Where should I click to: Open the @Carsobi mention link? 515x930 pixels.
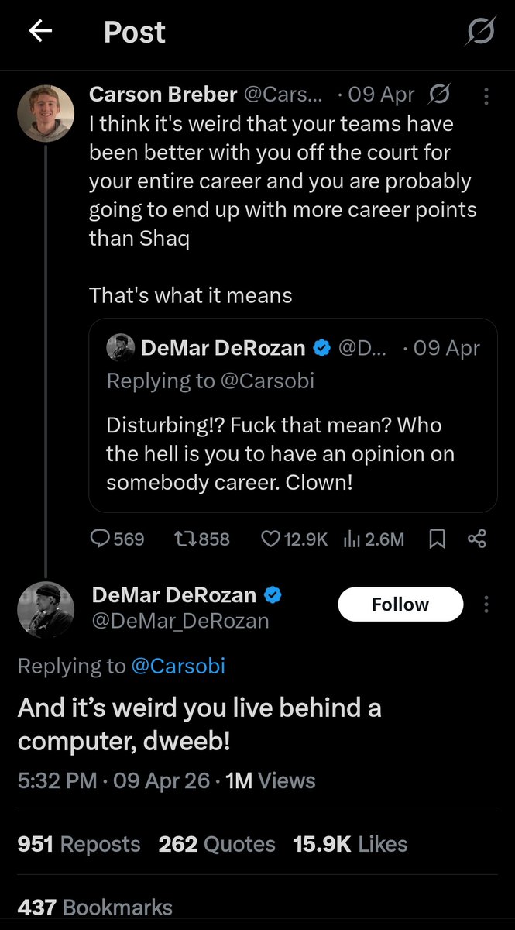(178, 666)
